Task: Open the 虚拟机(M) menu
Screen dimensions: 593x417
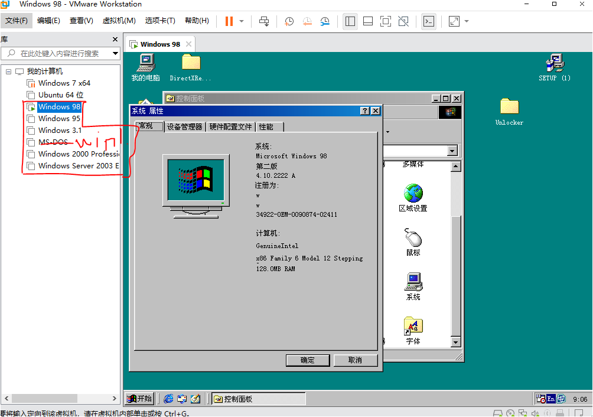Action: click(119, 21)
